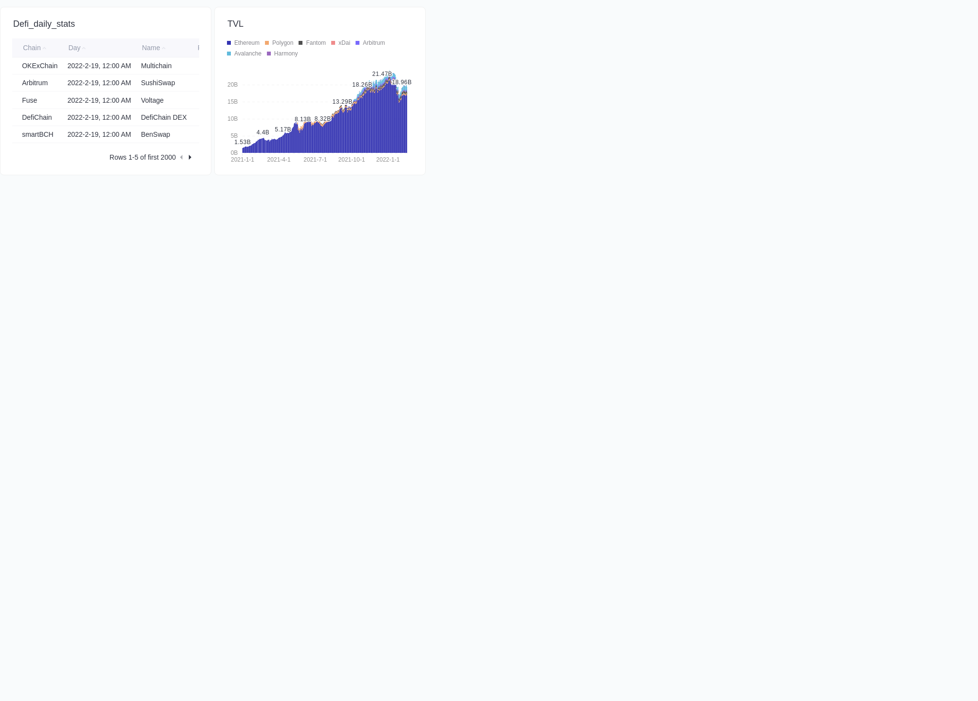This screenshot has height=701, width=978.
Task: Click the sort chevron next to Name
Action: [164, 48]
